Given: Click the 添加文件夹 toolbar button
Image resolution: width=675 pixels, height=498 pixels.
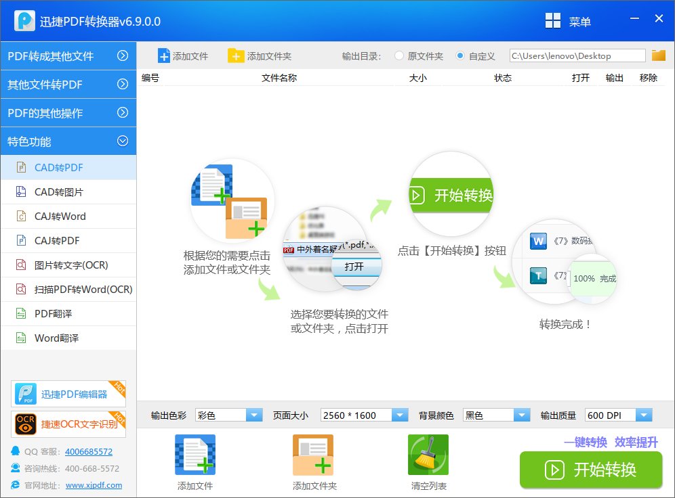Looking at the screenshot, I should pyautogui.click(x=260, y=56).
